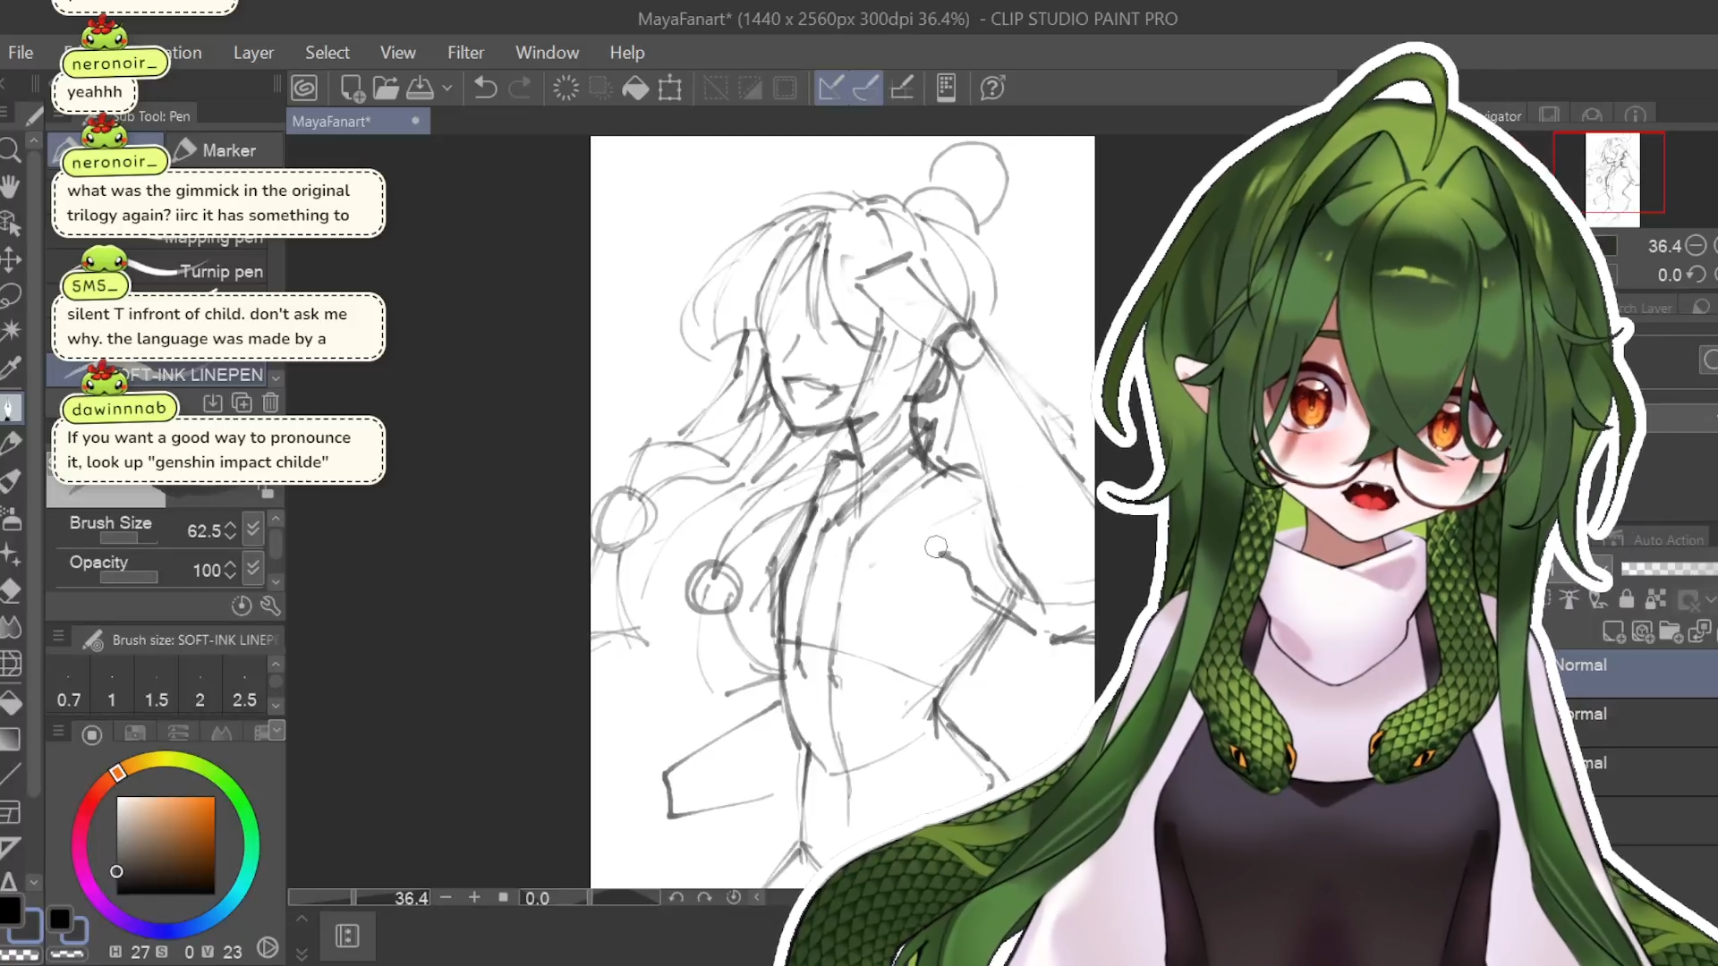
Task: Select the Blend tool
Action: pyautogui.click(x=10, y=628)
